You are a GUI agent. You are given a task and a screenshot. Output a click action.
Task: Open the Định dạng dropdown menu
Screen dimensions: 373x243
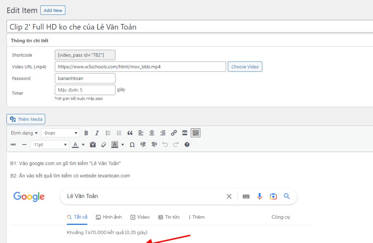coord(24,133)
